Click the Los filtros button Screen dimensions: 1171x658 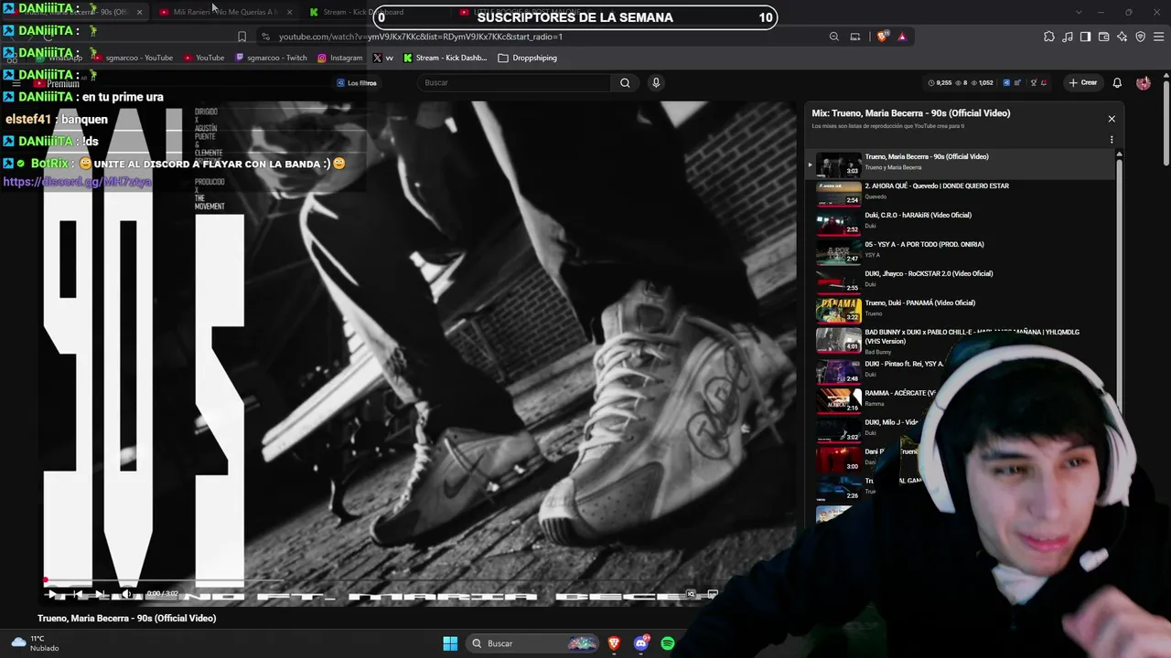[357, 83]
